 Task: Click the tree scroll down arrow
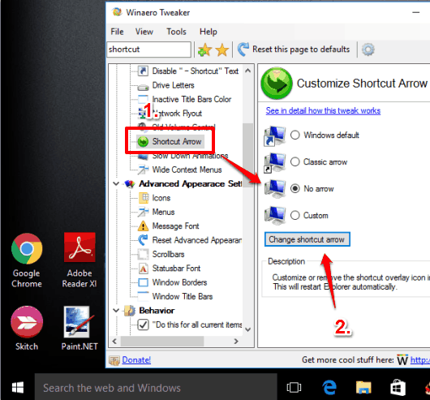tap(248, 329)
